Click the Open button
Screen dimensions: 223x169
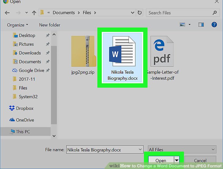click(161, 161)
